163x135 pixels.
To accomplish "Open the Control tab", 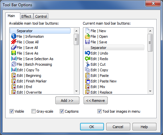I will point(41,16).
